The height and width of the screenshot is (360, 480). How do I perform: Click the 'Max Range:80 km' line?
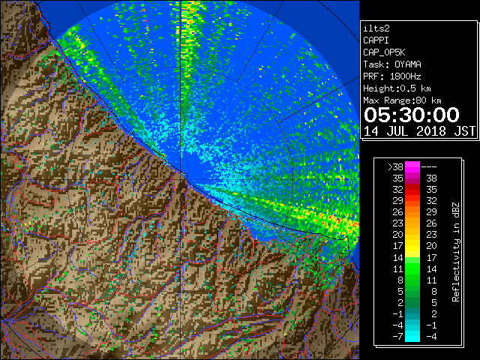[x=402, y=100]
